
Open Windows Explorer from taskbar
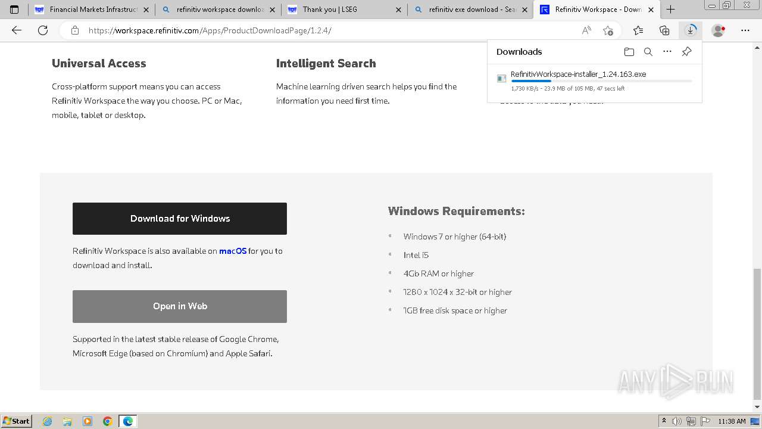click(x=67, y=421)
